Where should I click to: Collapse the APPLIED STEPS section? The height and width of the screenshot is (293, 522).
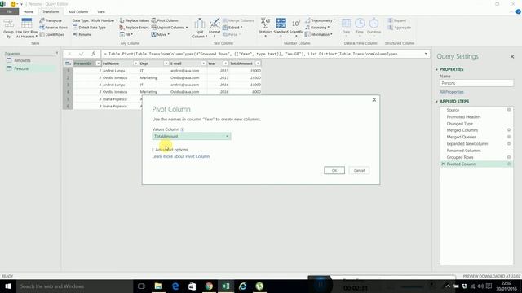pos(437,101)
